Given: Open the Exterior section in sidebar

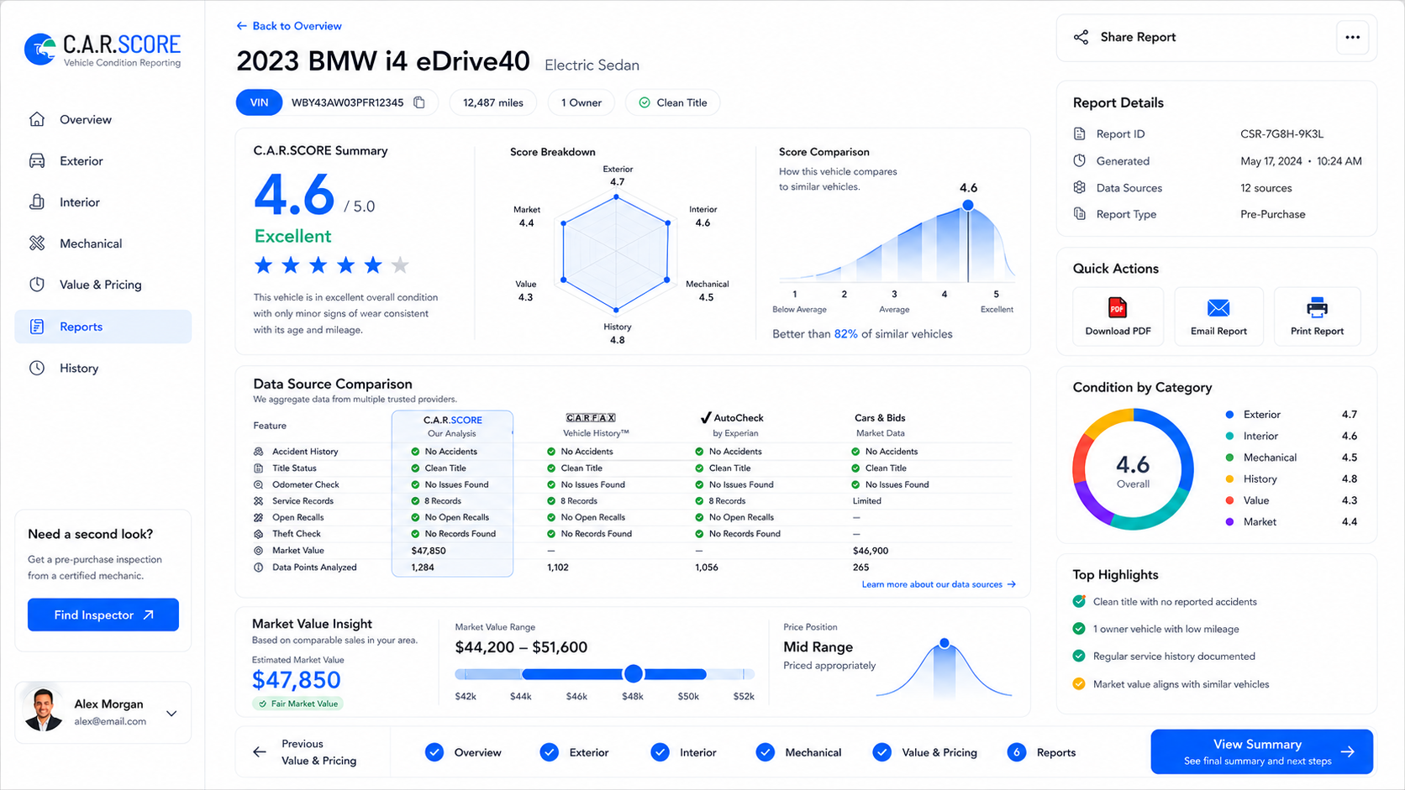Looking at the screenshot, I should pos(103,160).
